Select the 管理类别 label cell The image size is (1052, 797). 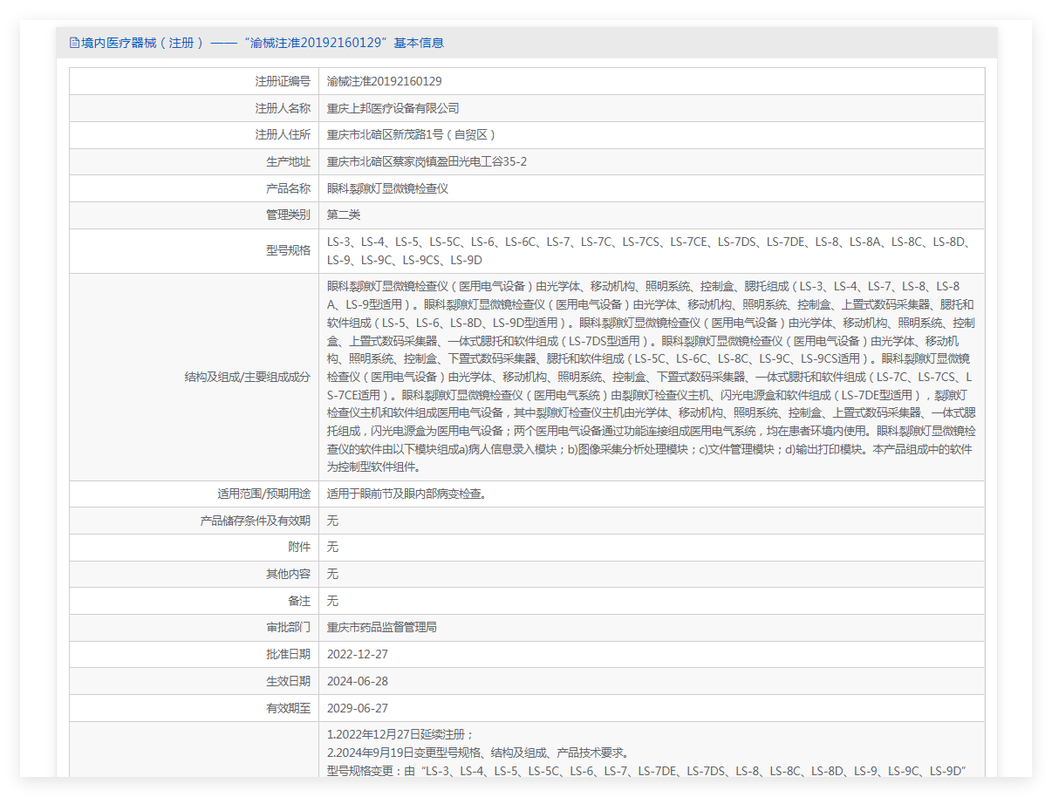tap(195, 215)
